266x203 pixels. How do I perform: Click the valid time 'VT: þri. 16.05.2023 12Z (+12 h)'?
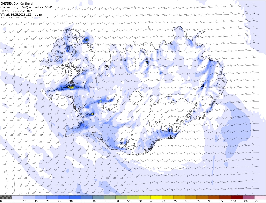21,15
